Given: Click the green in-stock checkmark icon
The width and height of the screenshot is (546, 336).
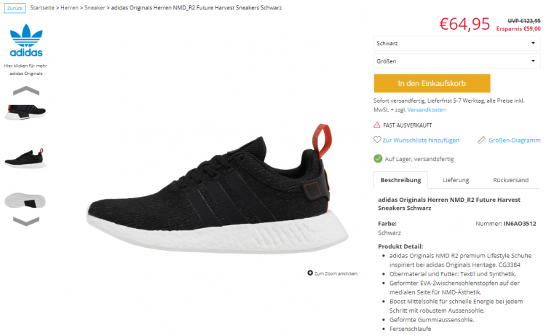Looking at the screenshot, I should click(x=378, y=159).
